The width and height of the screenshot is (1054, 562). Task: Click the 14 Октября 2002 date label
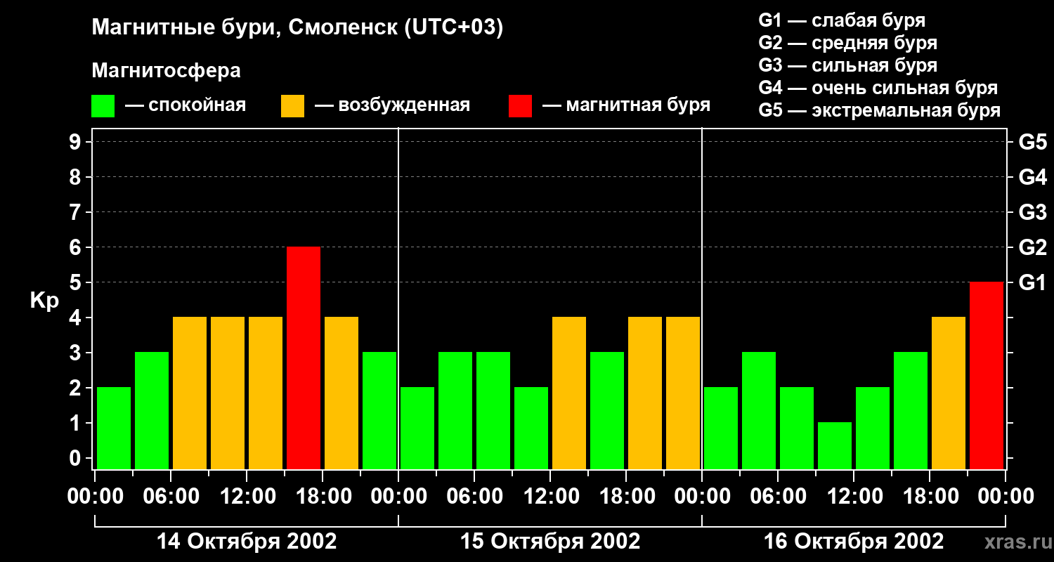(247, 542)
